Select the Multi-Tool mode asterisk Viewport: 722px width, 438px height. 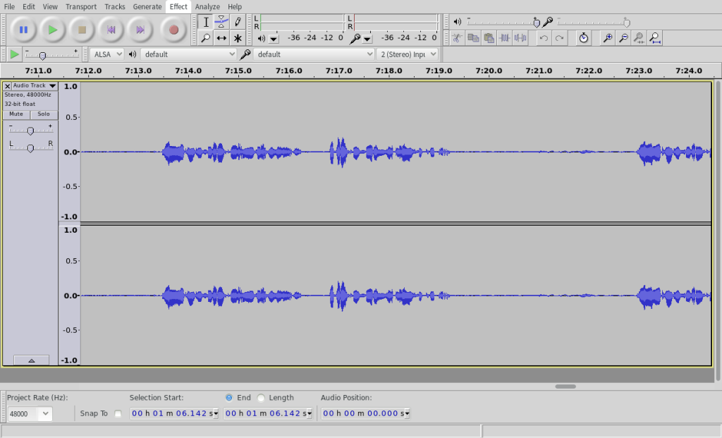(238, 38)
